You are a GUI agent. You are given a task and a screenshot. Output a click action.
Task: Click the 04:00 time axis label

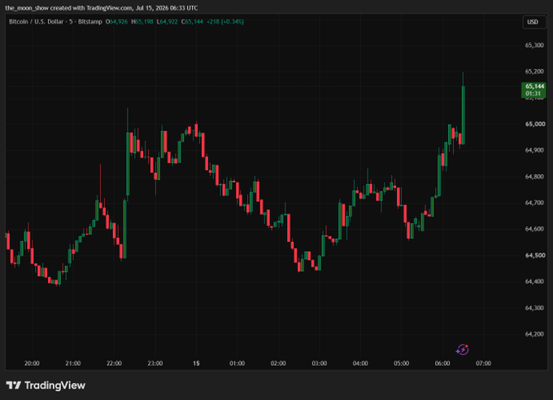[360, 363]
